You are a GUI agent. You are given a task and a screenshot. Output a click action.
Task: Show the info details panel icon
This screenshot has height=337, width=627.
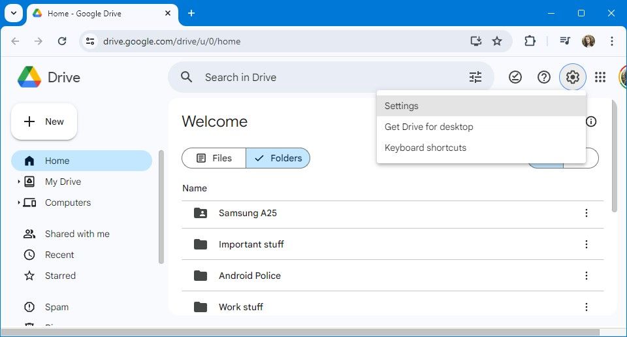pyautogui.click(x=591, y=121)
